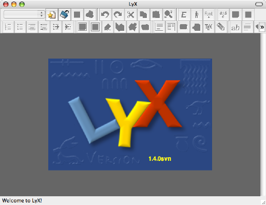Click the paperclip include file icon
Screen dimensions: 266x205
(220, 27)
